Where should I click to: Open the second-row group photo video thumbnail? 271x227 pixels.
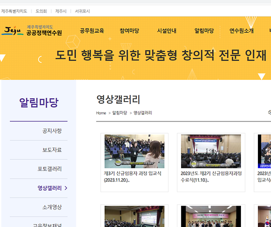211,216
